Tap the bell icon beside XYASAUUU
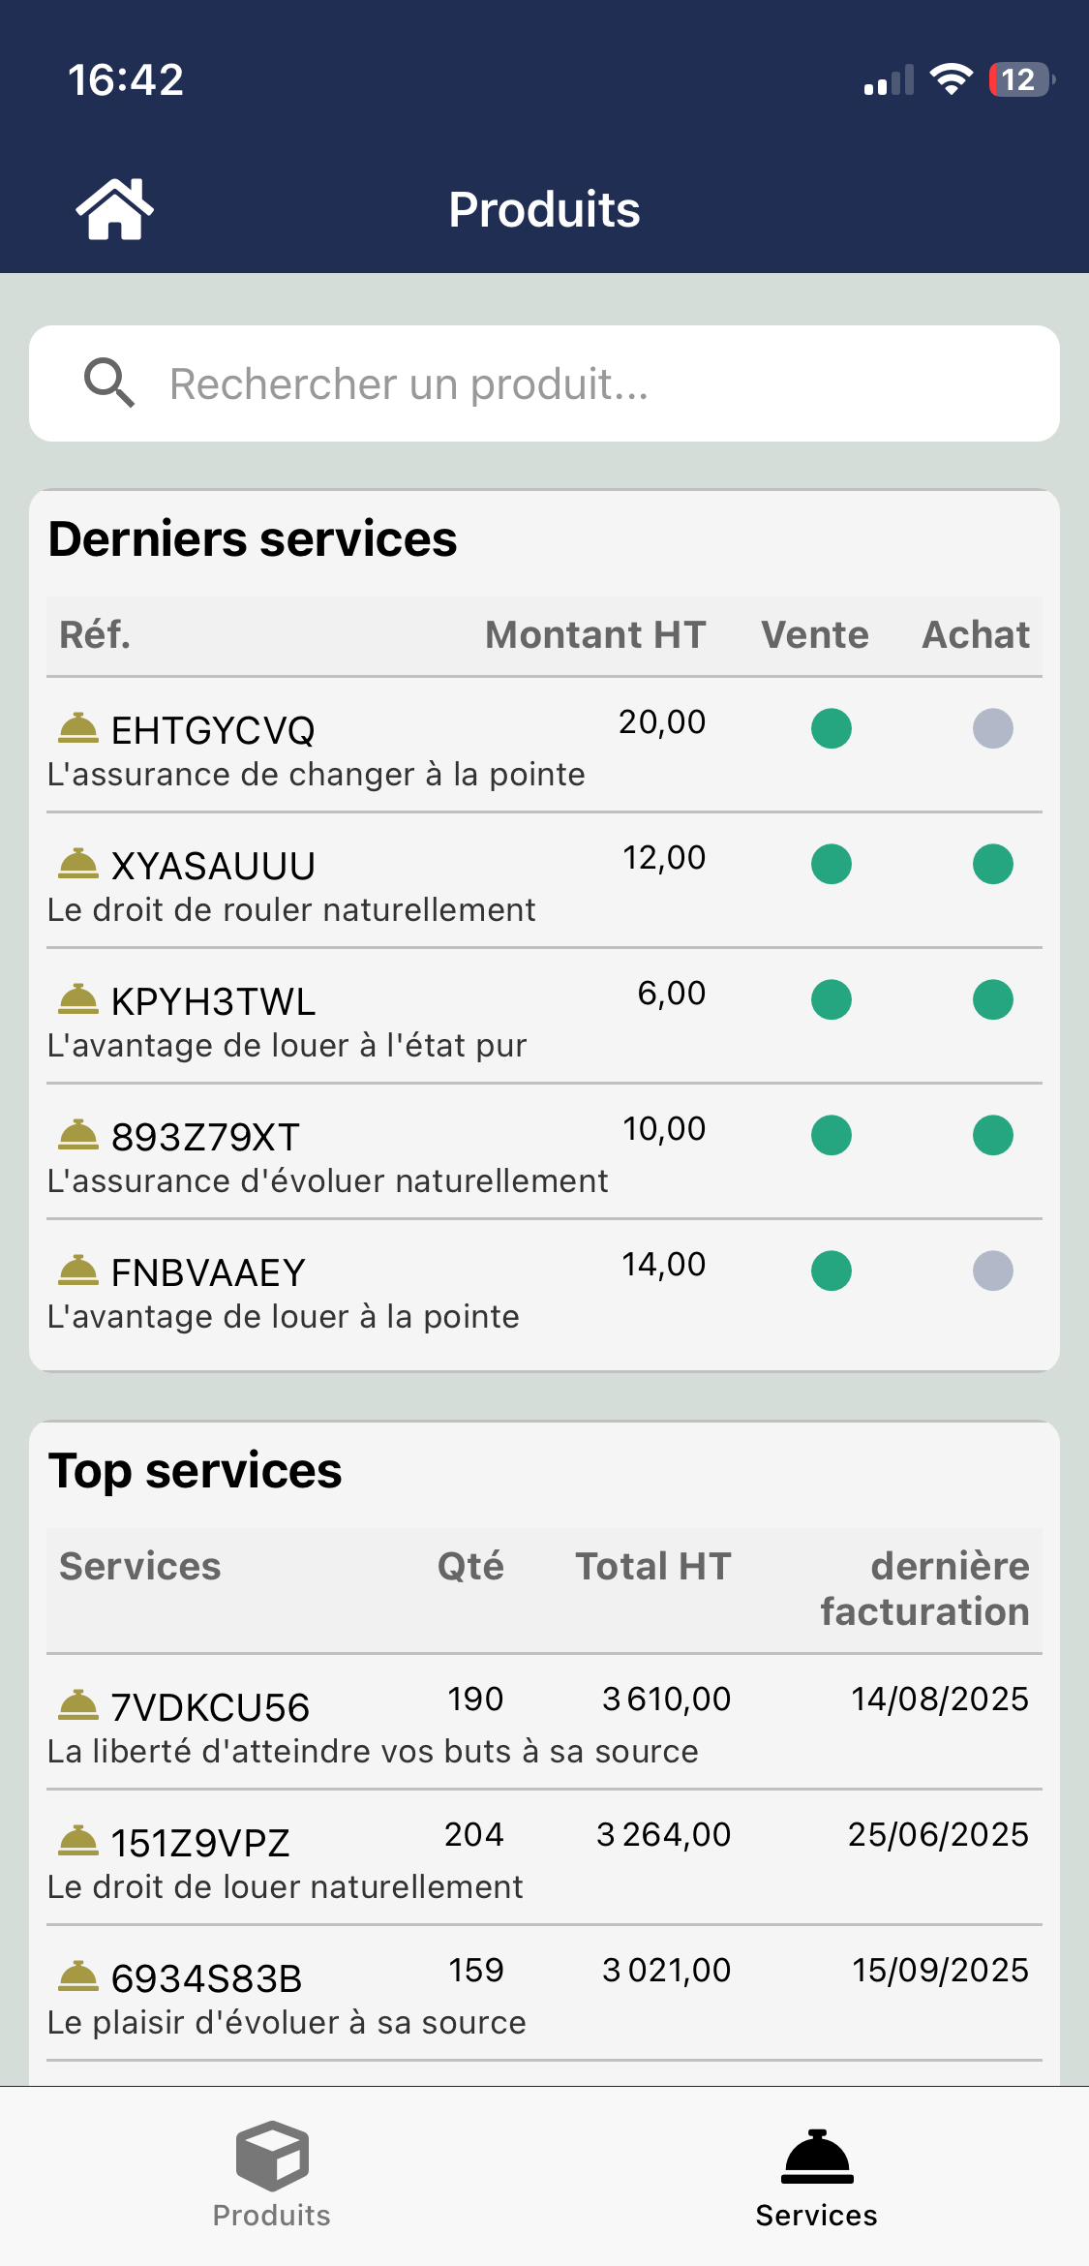 coord(78,864)
